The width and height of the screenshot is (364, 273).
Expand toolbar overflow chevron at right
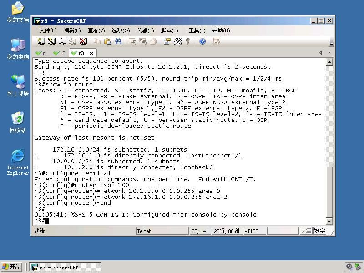332,44
